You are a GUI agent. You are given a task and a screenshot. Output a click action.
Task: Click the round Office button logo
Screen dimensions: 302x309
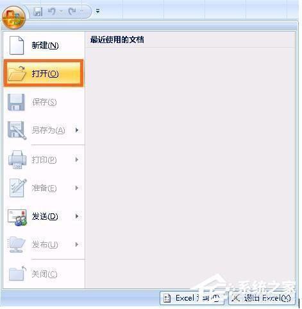click(x=13, y=17)
